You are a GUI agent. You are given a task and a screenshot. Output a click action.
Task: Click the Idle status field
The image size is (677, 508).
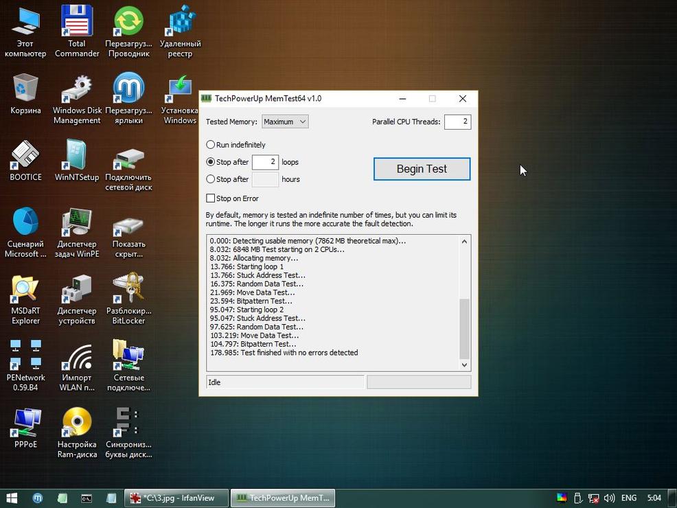point(285,382)
